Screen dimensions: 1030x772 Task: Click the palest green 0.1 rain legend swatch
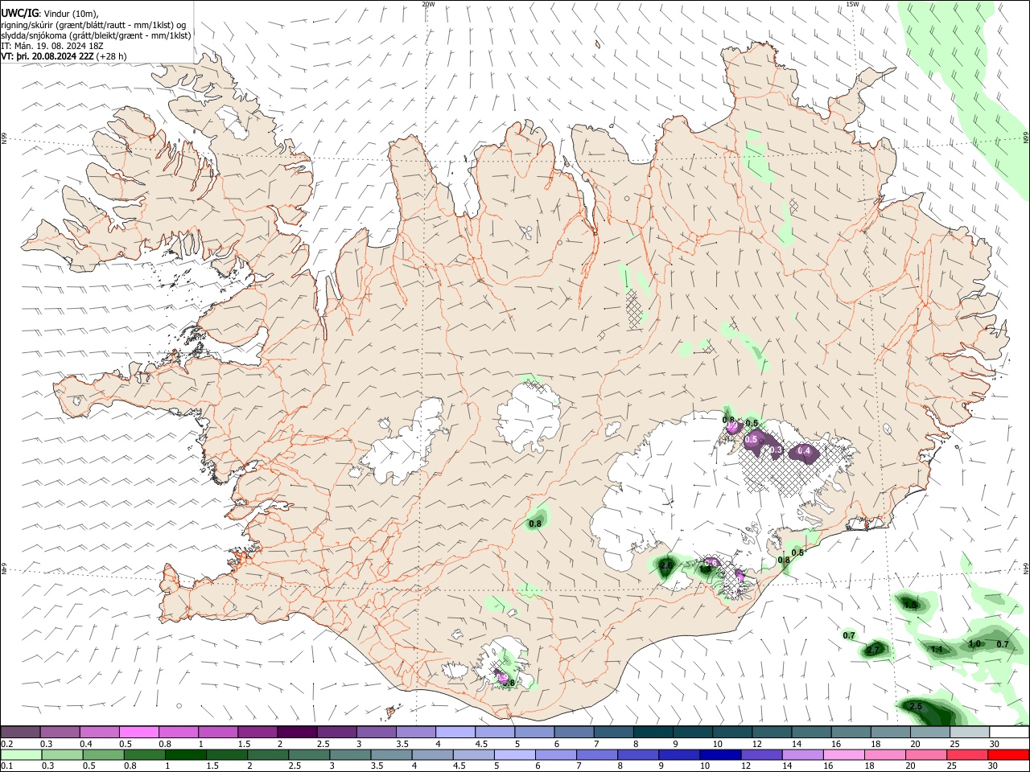21,755
